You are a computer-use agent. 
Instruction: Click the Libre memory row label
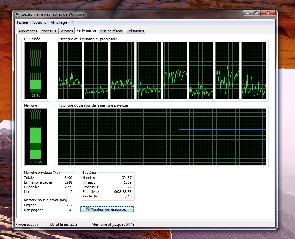(x=28, y=192)
